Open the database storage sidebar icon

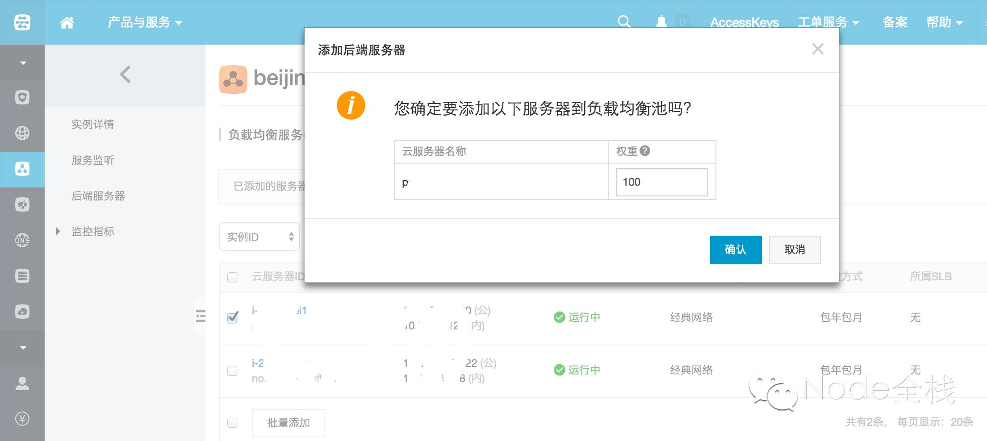coord(22,276)
